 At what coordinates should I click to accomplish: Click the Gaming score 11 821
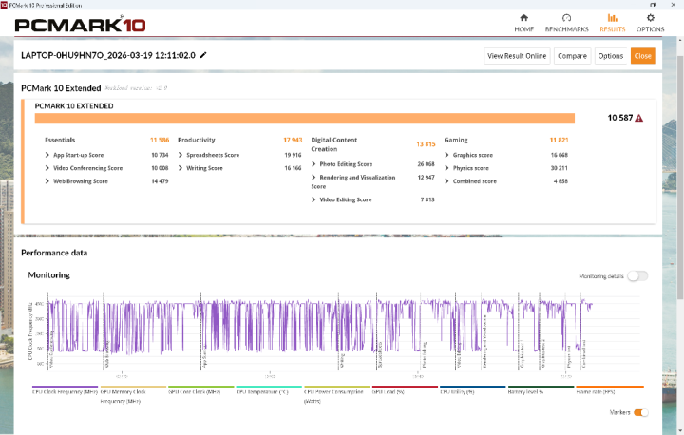click(x=559, y=140)
